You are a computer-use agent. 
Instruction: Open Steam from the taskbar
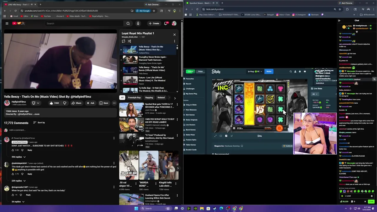[215, 208]
